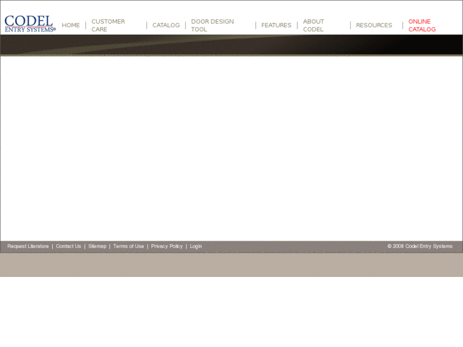Viewport: 463px width, 347px height.
Task: Open the Sitemap footer link
Action: (x=97, y=246)
